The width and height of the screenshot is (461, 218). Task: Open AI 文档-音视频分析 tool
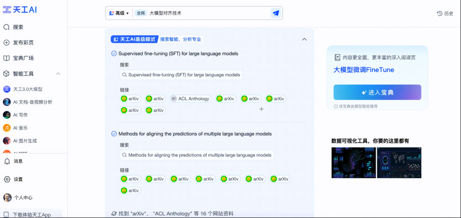[x=32, y=102]
